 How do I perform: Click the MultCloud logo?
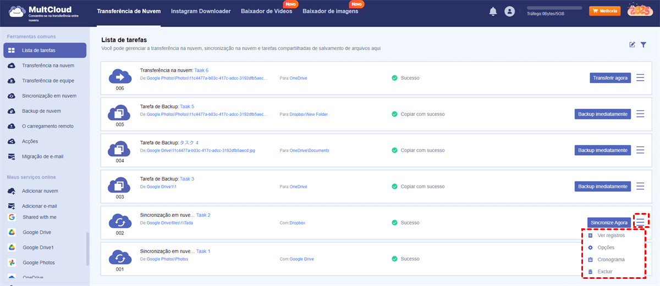(x=43, y=13)
